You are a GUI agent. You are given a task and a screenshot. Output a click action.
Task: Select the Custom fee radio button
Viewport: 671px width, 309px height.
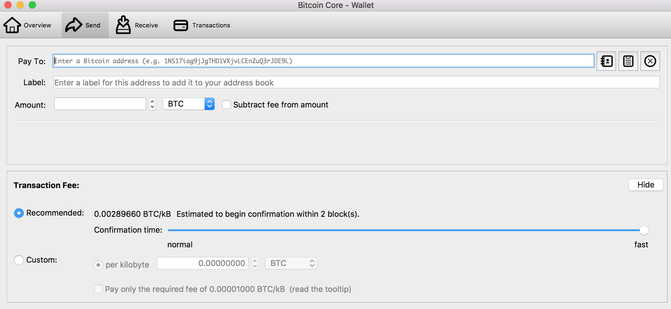pyautogui.click(x=19, y=260)
